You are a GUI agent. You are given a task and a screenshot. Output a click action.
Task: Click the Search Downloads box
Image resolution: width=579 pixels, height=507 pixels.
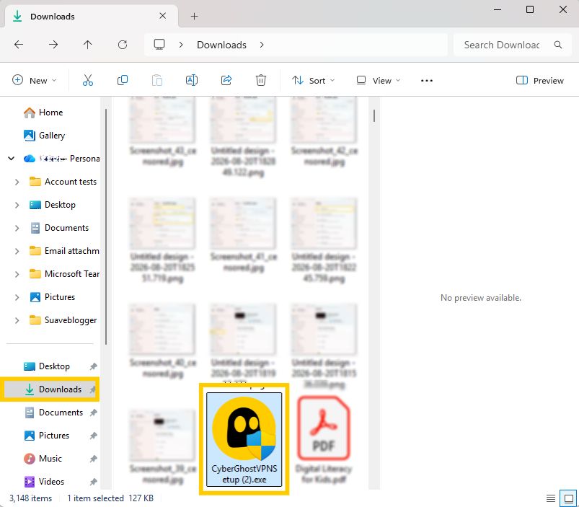(513, 45)
